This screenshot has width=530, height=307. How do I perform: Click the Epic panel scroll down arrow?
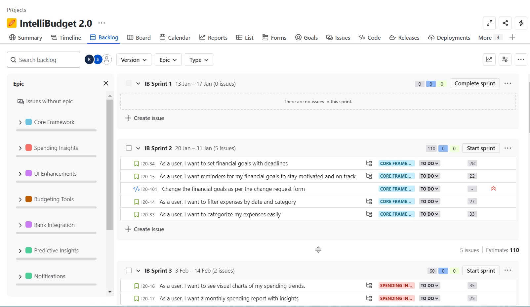pyautogui.click(x=110, y=292)
